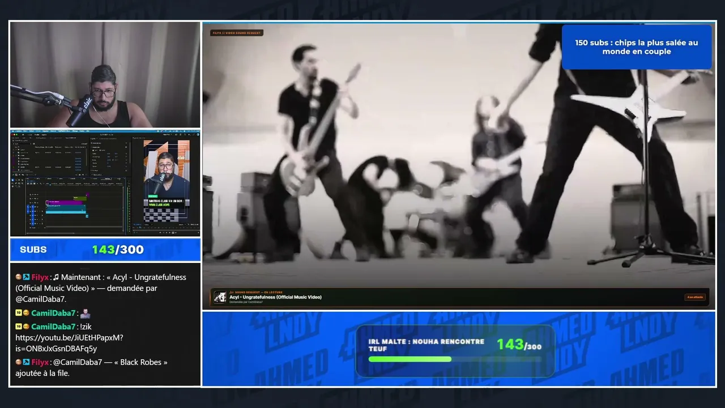Click the album art in the sound request bar
Image resolution: width=725 pixels, height=408 pixels.
click(x=220, y=297)
